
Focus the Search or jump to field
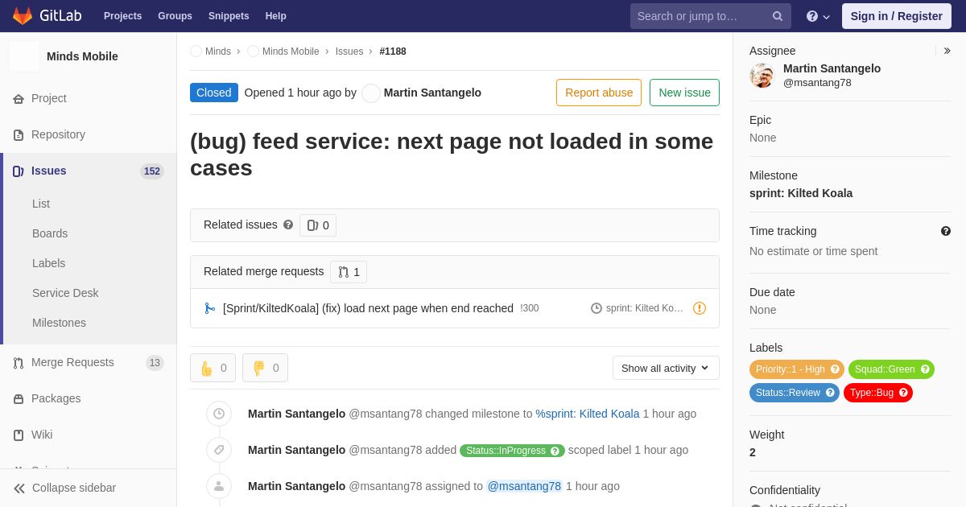coord(711,16)
